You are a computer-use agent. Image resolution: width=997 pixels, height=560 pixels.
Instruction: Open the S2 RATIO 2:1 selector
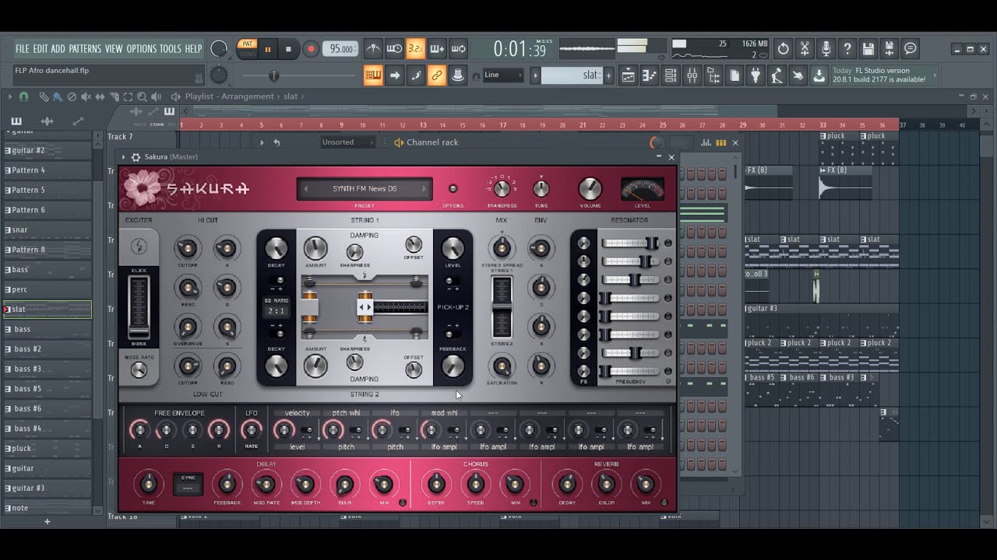coord(277,310)
